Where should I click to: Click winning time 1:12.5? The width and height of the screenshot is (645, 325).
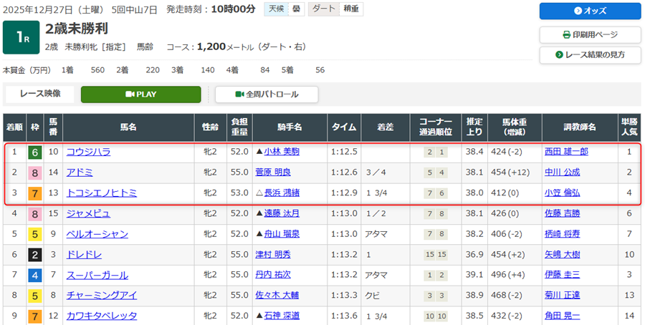[343, 152]
